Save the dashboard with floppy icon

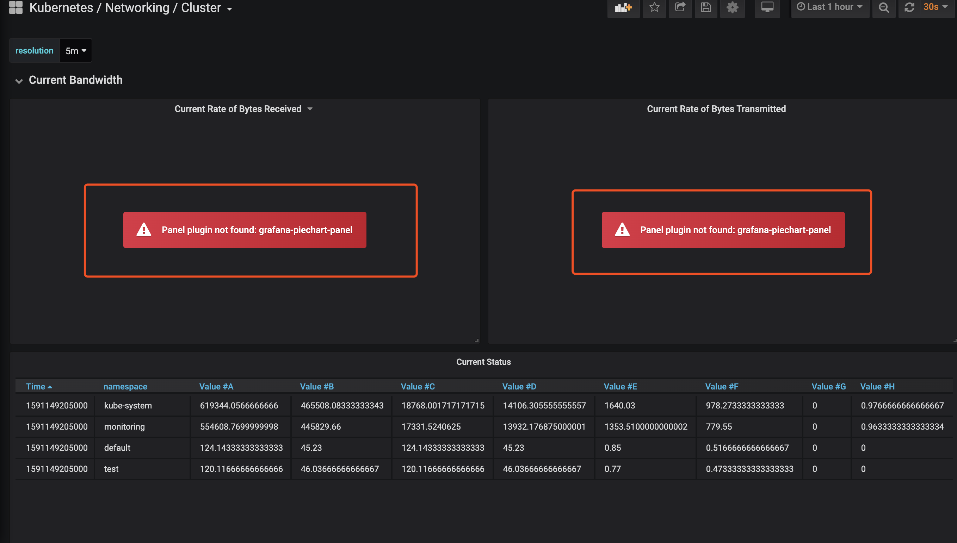706,7
